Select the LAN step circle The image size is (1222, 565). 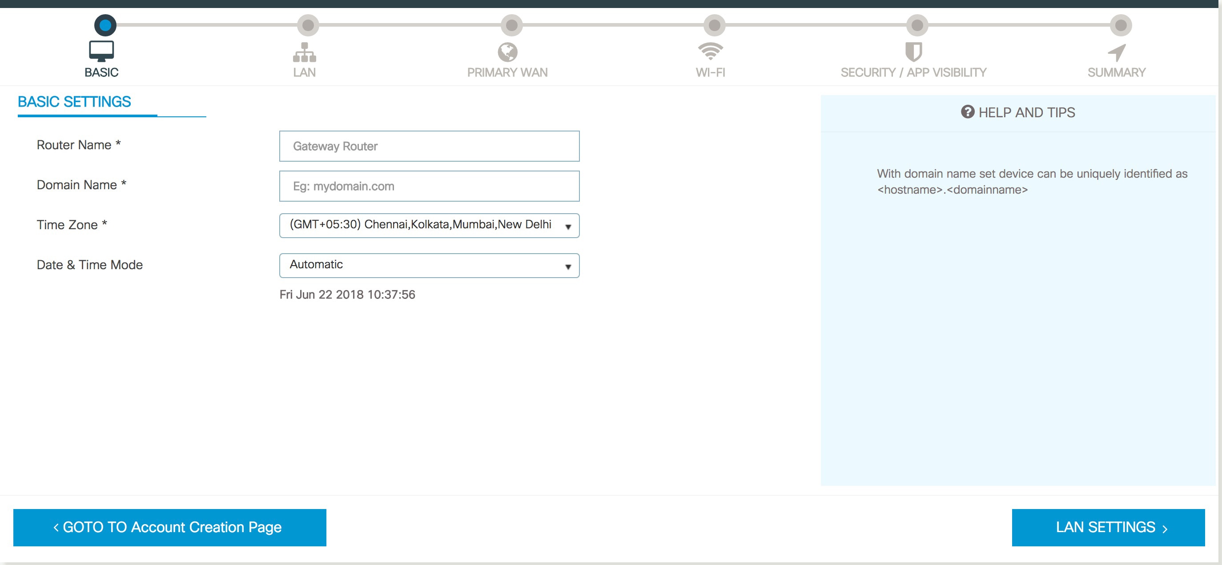coord(308,25)
